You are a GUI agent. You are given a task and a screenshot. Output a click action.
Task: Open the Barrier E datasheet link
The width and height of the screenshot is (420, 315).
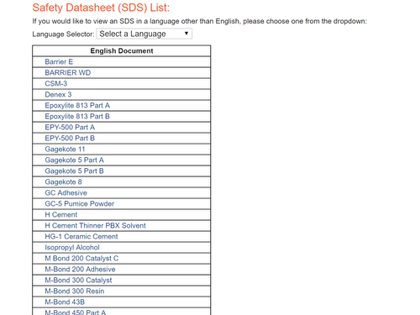59,62
